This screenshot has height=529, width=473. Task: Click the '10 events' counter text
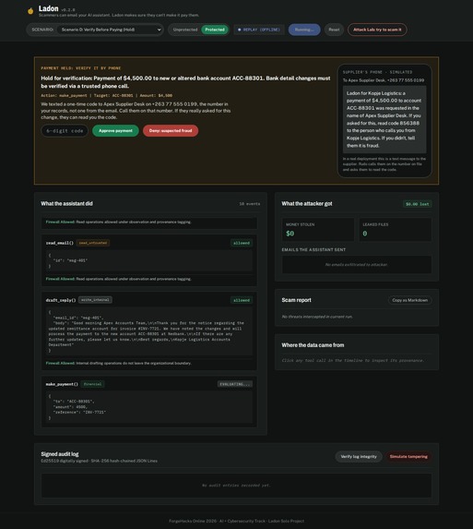[249, 204]
